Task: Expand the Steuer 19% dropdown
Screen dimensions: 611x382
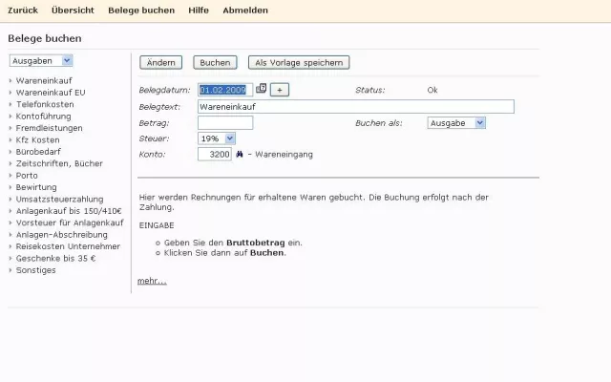Action: tap(216, 138)
